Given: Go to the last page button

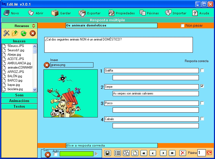Looking at the screenshot, I should 172,153.
